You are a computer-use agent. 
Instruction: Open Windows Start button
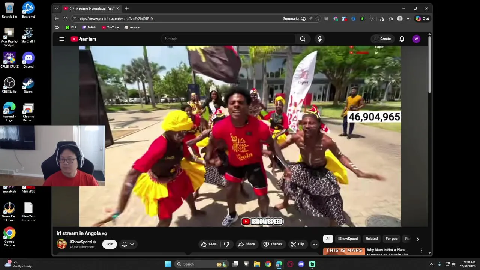click(168, 264)
